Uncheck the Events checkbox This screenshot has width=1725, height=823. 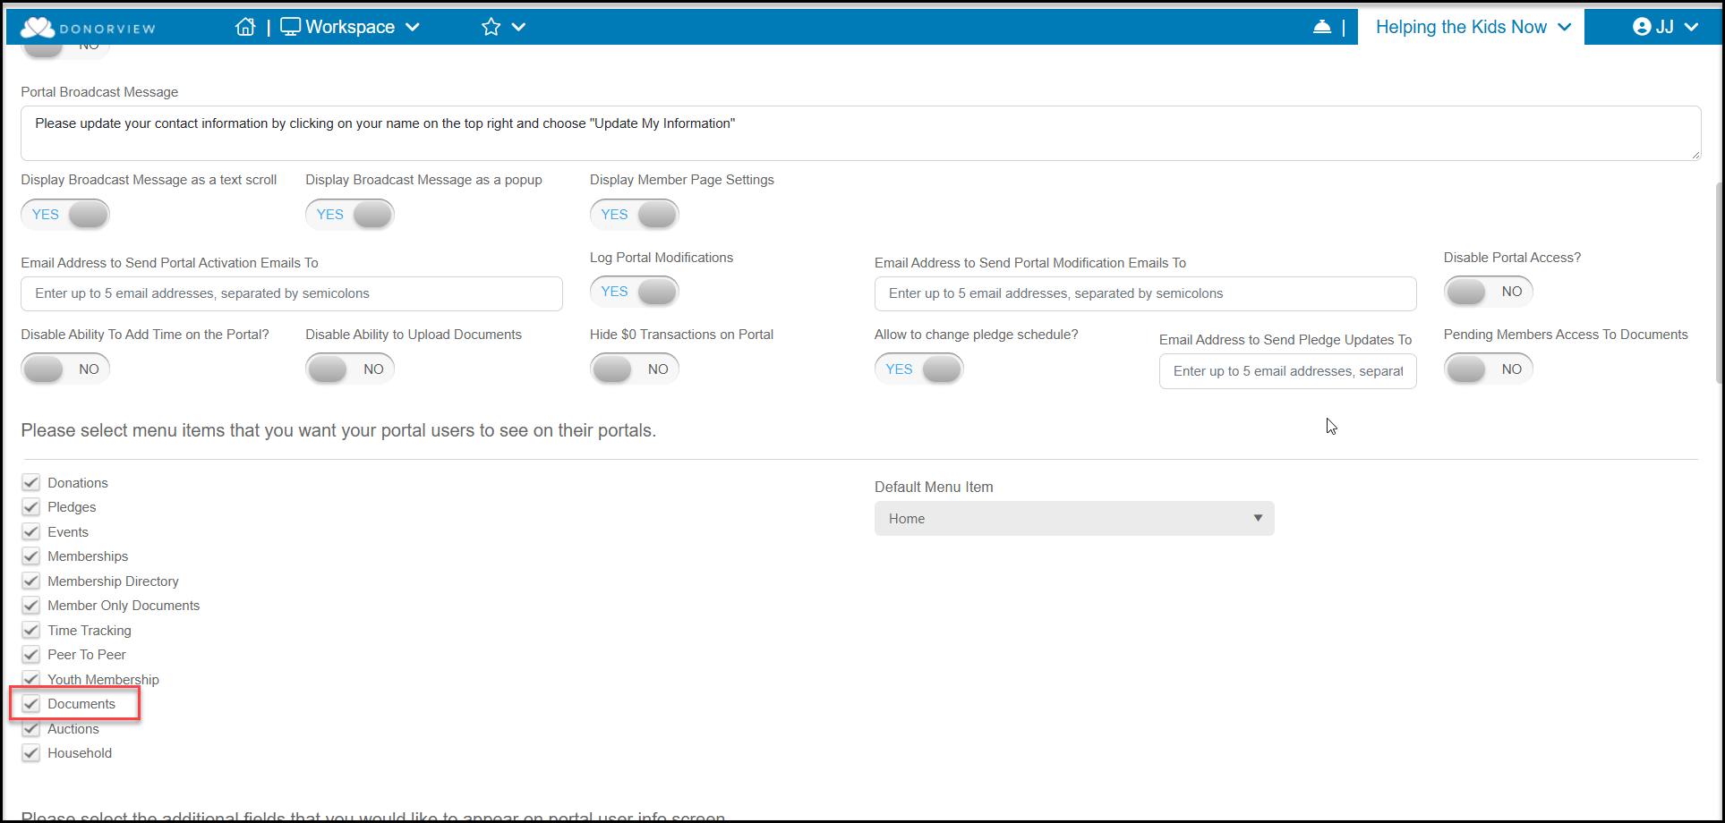click(x=31, y=532)
